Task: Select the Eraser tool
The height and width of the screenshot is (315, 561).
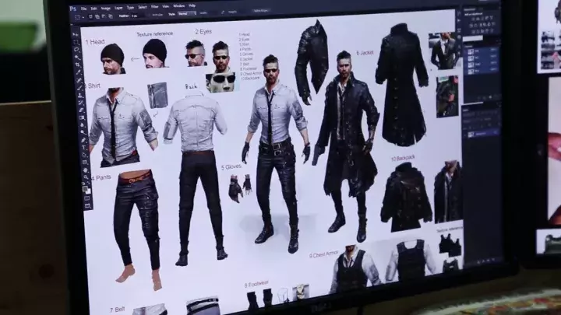Action: (82, 110)
